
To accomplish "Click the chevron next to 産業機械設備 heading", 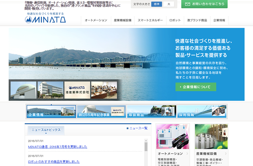I will click(226, 154).
